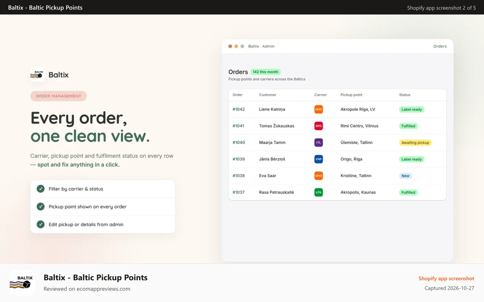
Task: Click pickup point Ülemiste, Tallinn
Action: point(357,143)
